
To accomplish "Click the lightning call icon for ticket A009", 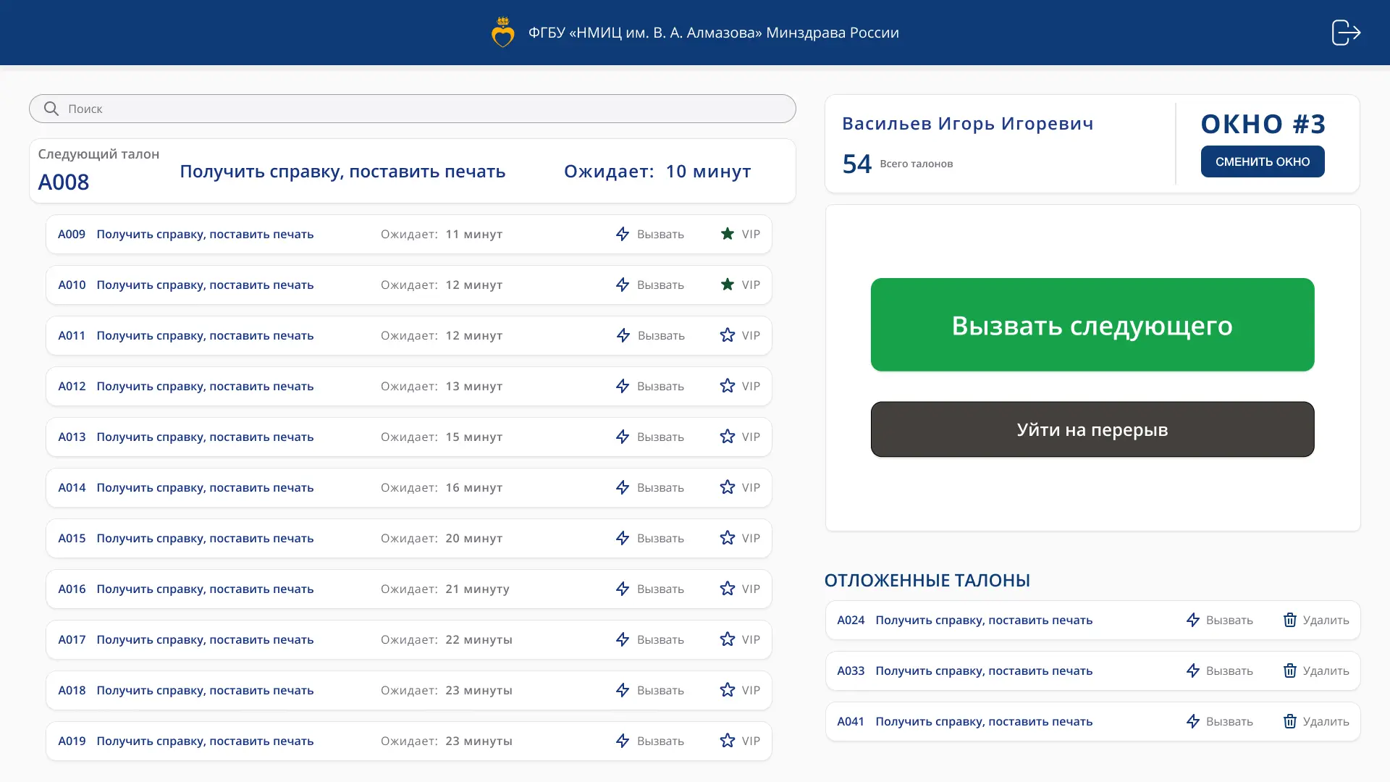I will pyautogui.click(x=623, y=234).
